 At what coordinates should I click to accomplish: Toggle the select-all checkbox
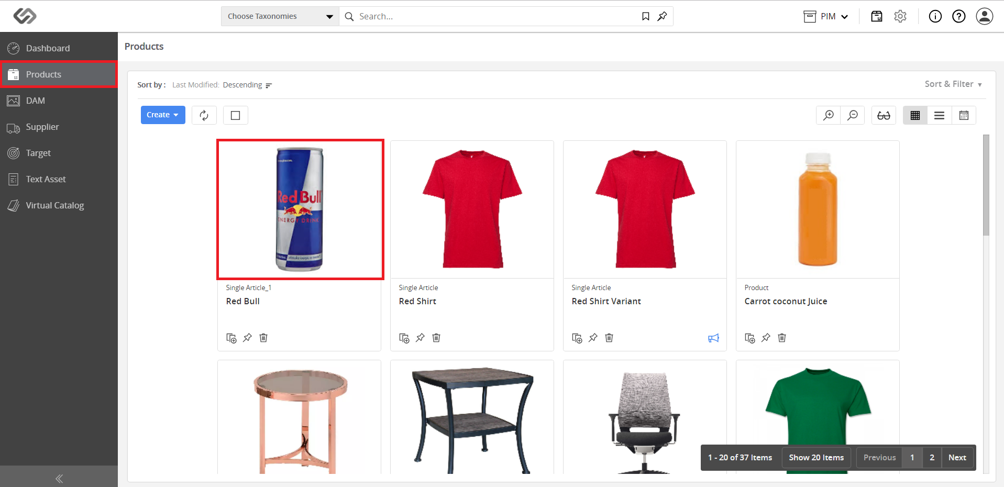pyautogui.click(x=236, y=115)
